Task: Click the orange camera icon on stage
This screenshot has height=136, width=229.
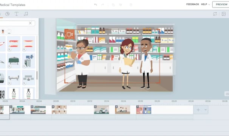Action: tap(70, 34)
